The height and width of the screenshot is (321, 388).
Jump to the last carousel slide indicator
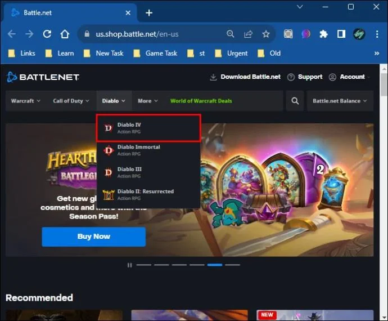coord(233,265)
